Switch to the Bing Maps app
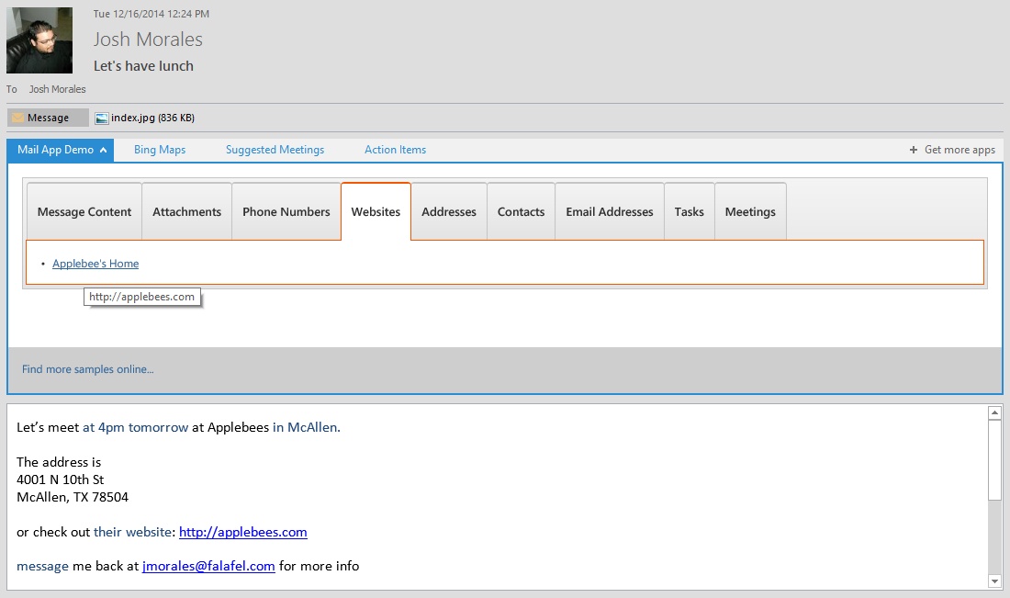Screen dimensions: 1010x598 click(159, 149)
